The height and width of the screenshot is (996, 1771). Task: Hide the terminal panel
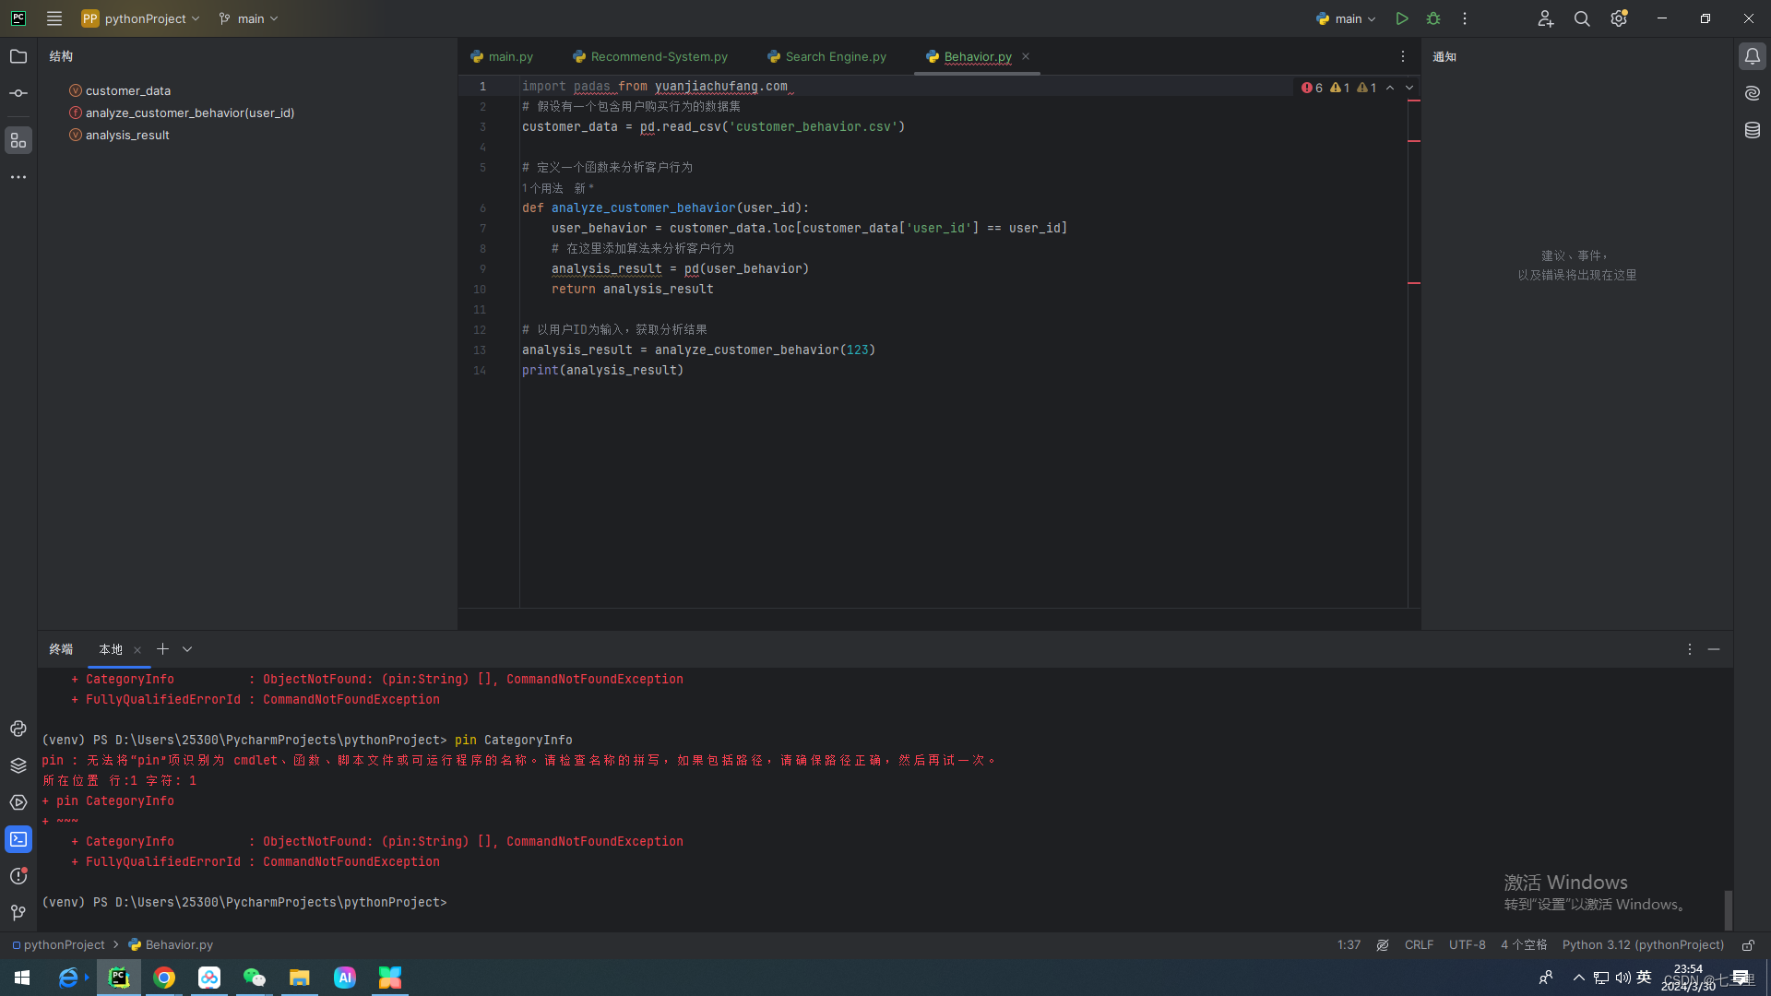[1714, 649]
